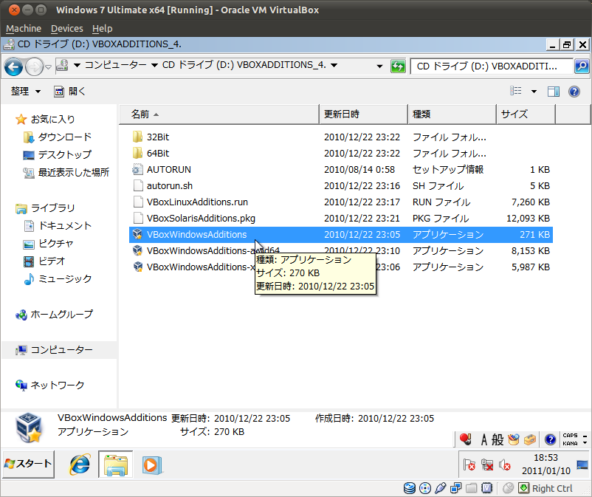The image size is (592, 497).
Task: Select VBoxSolarisAdditions.pkg file icon
Action: [138, 218]
